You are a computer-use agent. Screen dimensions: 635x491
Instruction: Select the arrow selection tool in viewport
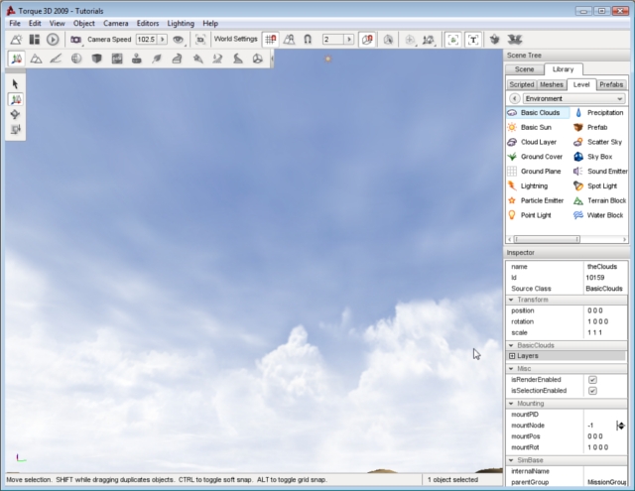[17, 84]
